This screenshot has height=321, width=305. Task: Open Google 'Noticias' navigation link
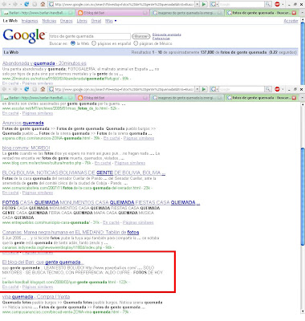49,21
